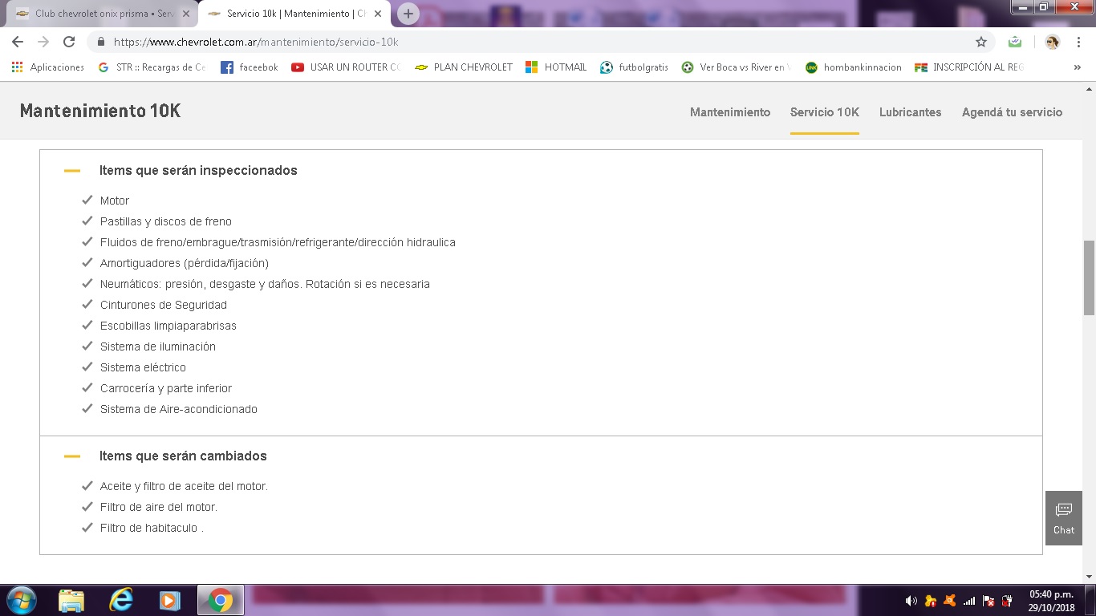Click the browser back arrow

(18, 42)
